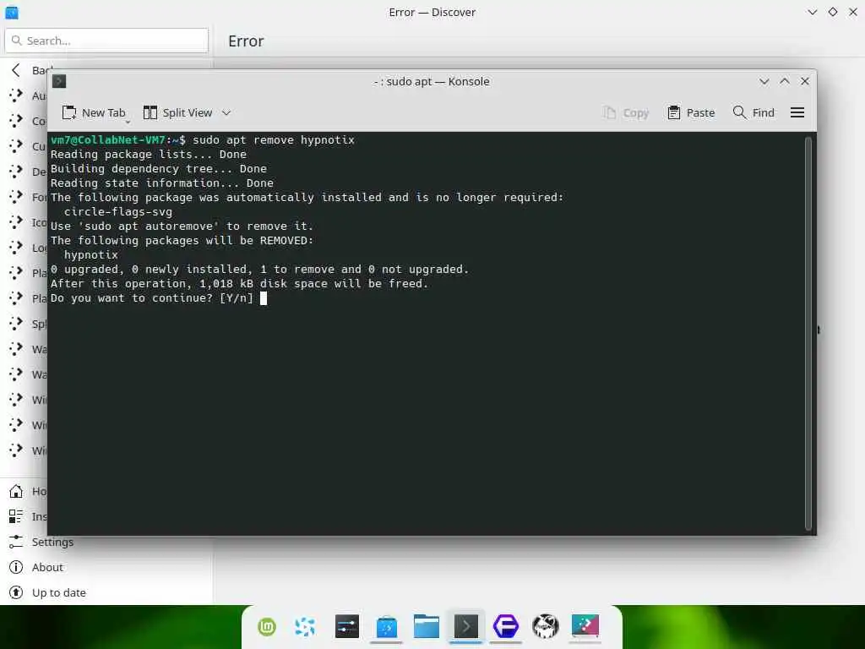Open Up to date in Discover sidebar

59,592
